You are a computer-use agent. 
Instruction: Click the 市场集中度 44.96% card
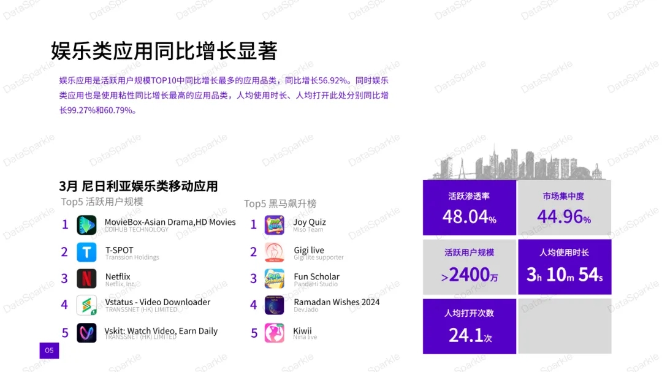[565, 207]
